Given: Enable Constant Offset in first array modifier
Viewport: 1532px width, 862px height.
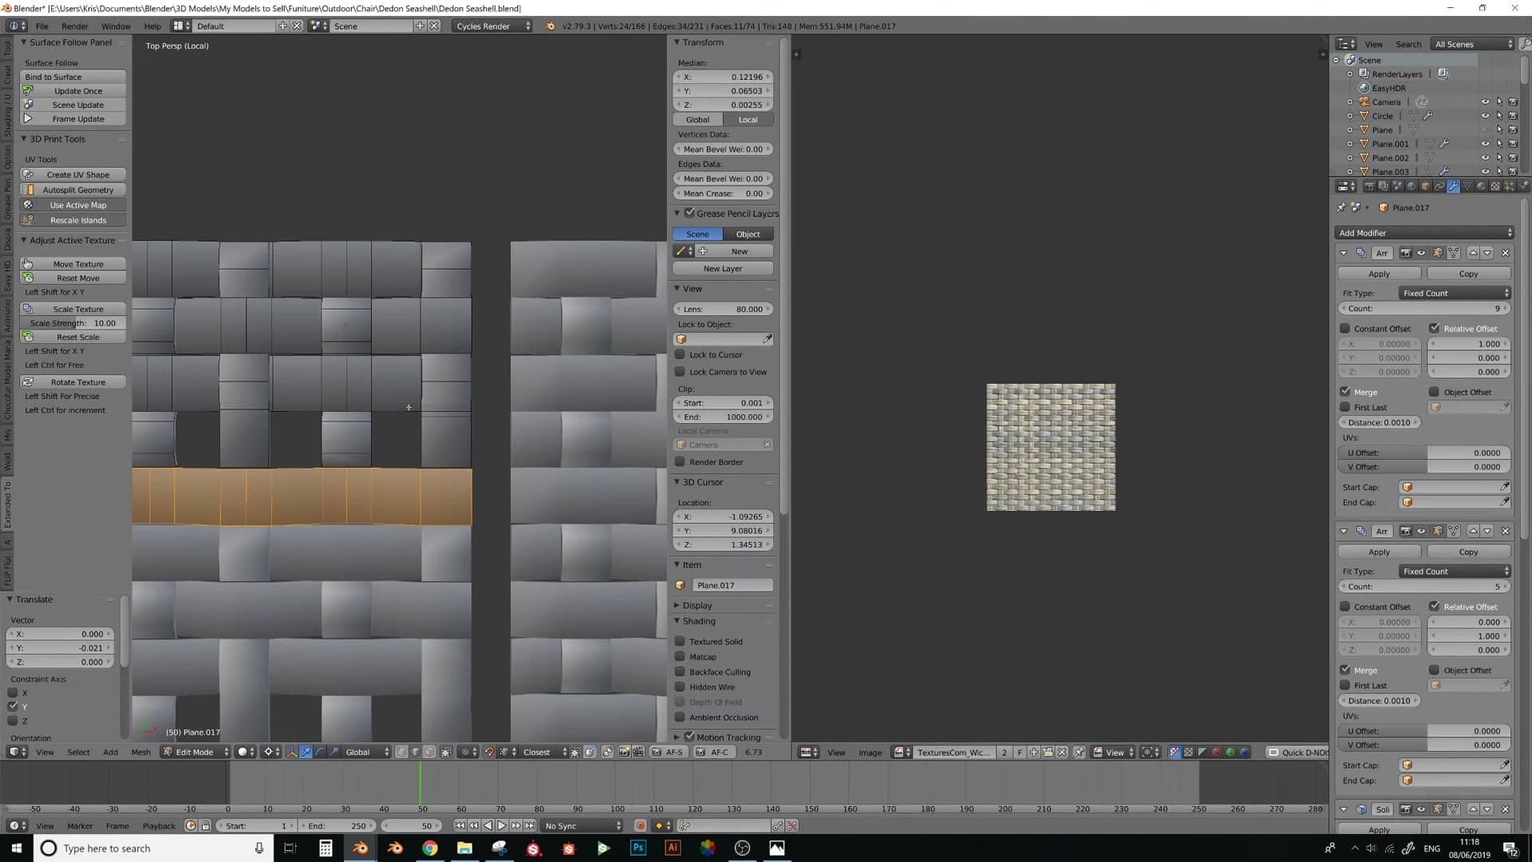Looking at the screenshot, I should [x=1345, y=329].
